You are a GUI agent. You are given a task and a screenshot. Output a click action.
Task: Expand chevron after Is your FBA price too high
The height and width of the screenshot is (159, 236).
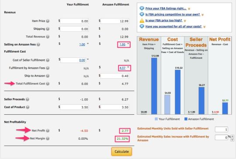coord(185,21)
